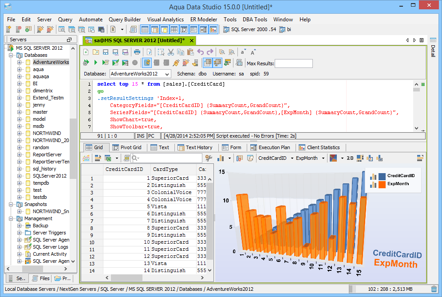The width and height of the screenshot is (442, 297).
Task: Click the Export results icon in grid toolbar
Action: pos(108,158)
